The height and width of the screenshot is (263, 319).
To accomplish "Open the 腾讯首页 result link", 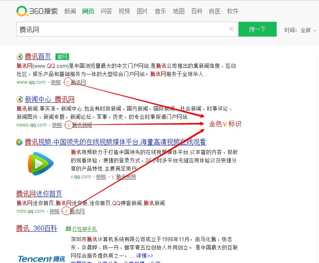I will (38, 57).
